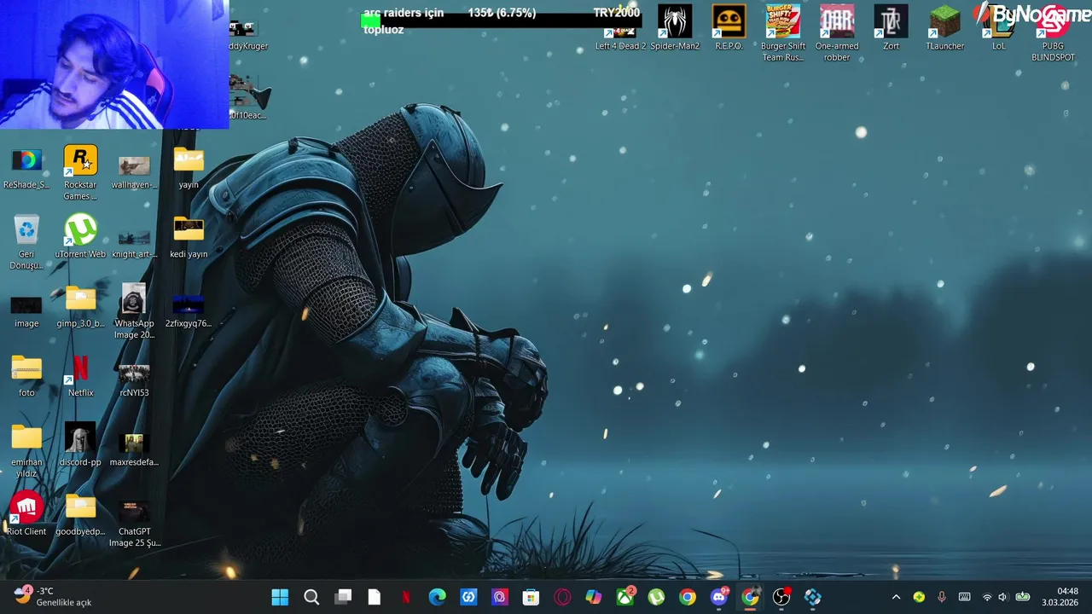Launch Opera GX from the taskbar
This screenshot has width=1092, height=614.
point(562,597)
